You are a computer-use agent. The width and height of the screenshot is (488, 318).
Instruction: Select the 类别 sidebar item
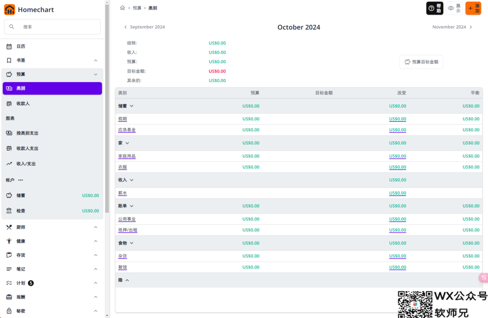coord(52,88)
